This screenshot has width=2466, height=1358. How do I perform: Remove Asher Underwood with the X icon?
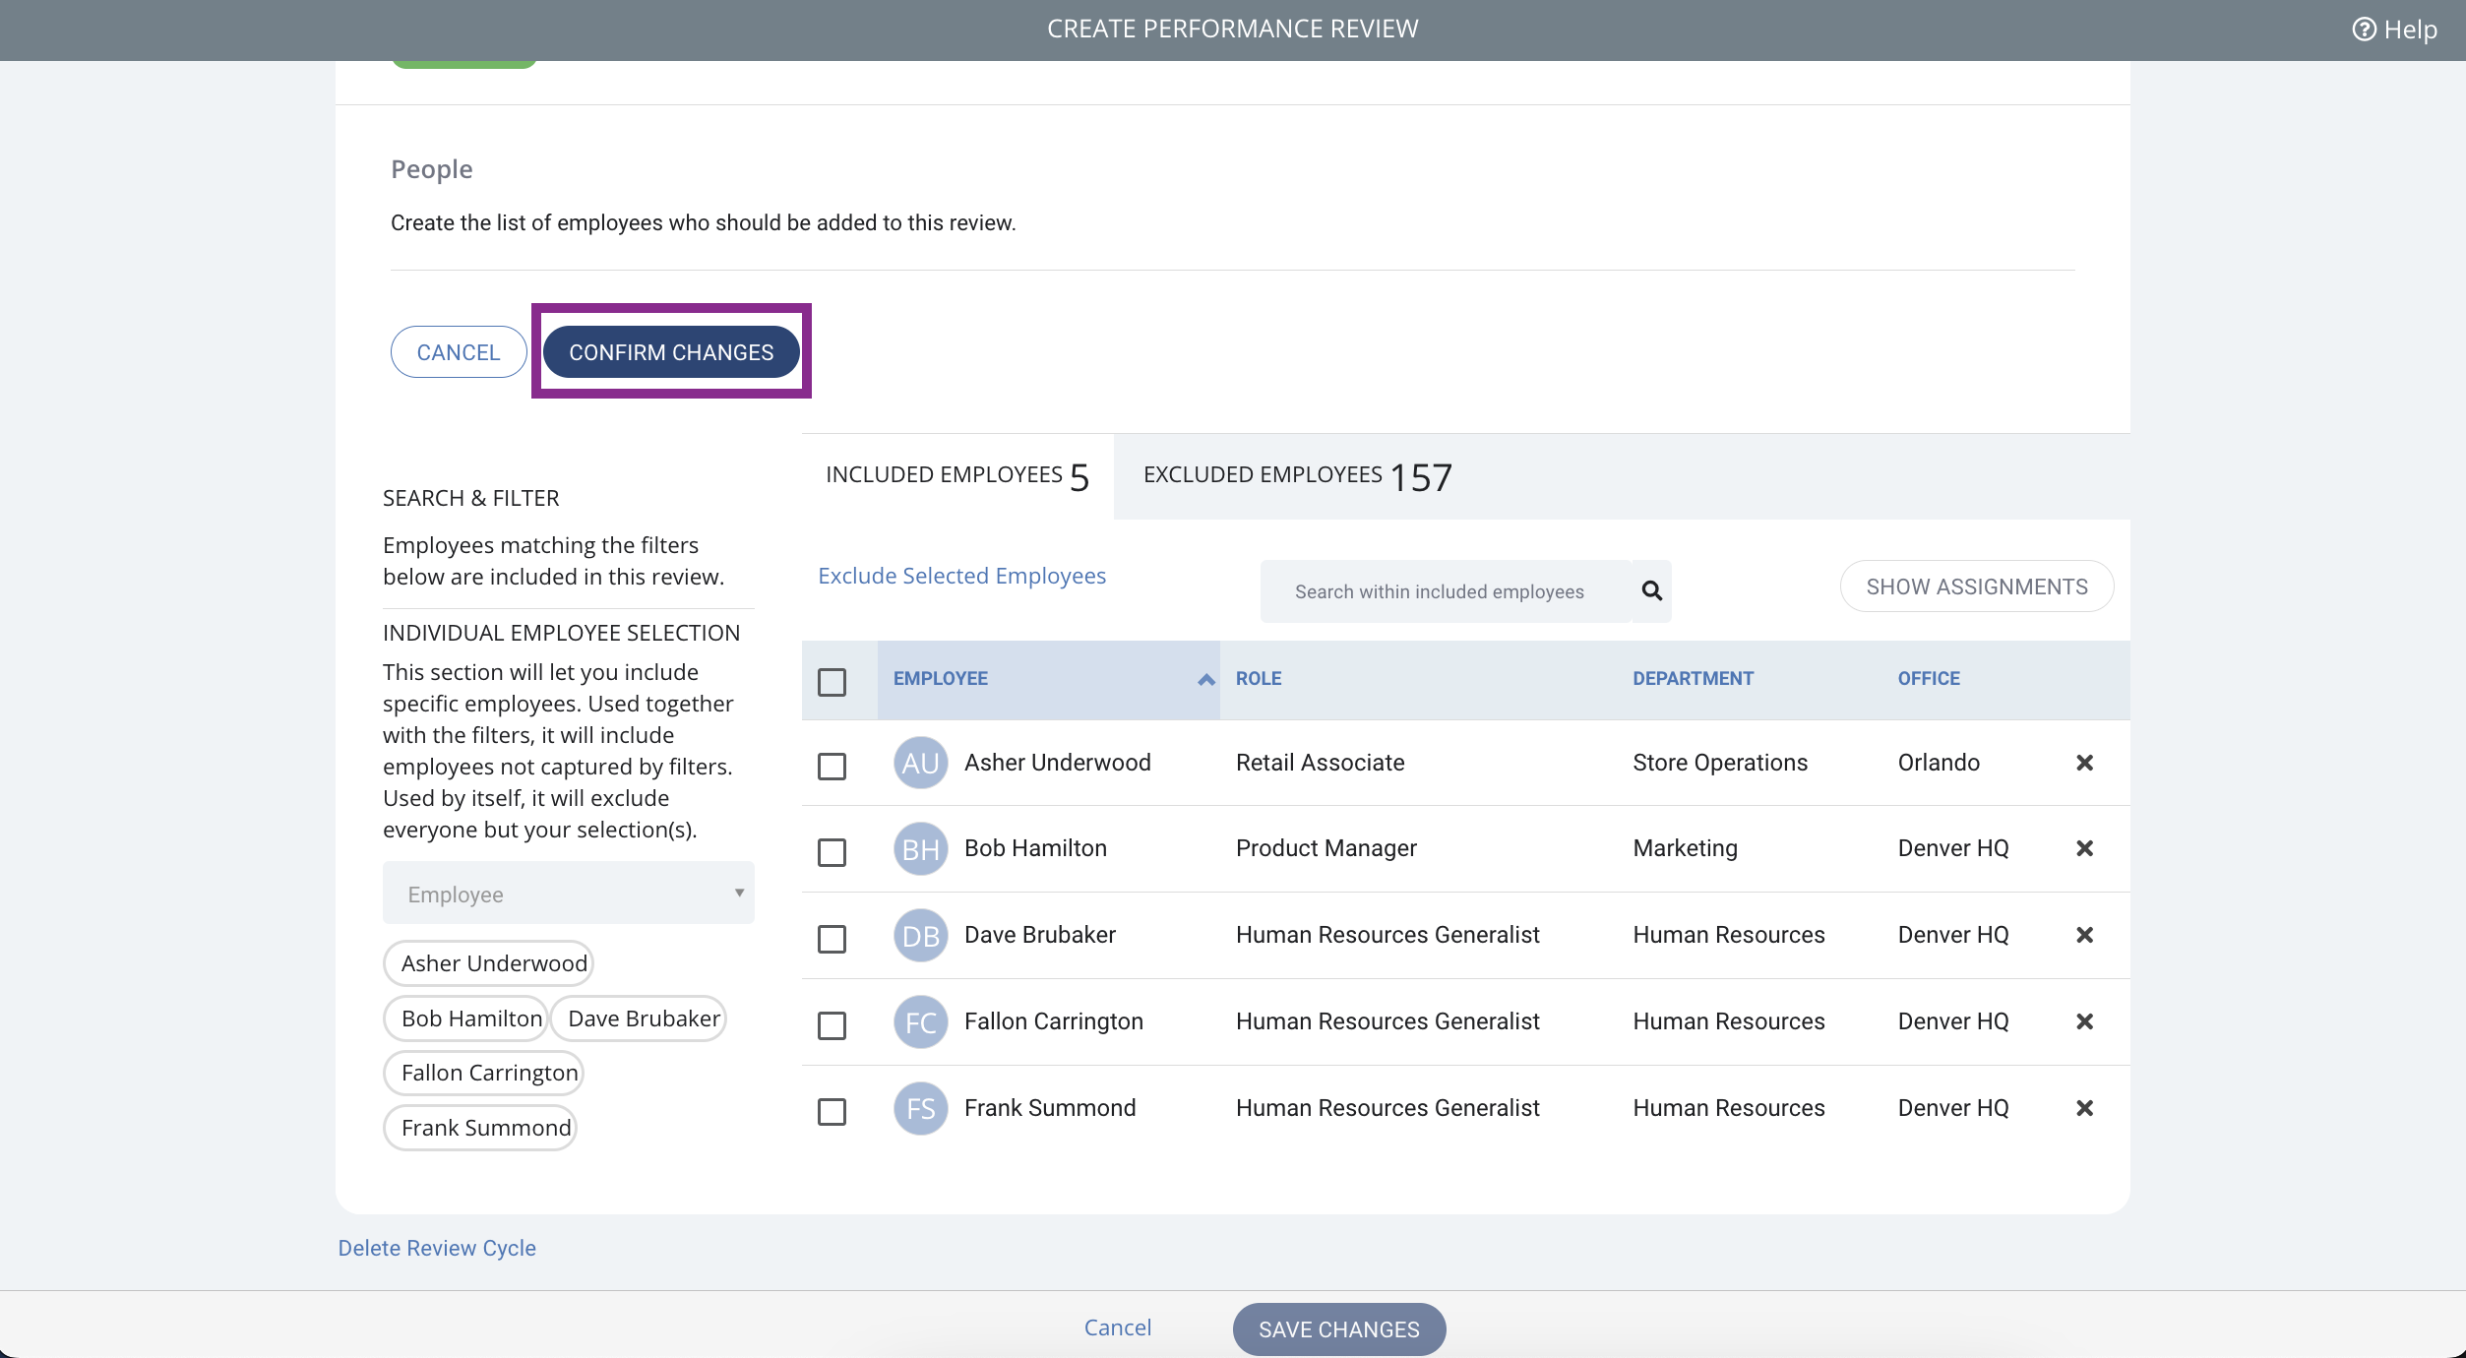tap(2084, 763)
